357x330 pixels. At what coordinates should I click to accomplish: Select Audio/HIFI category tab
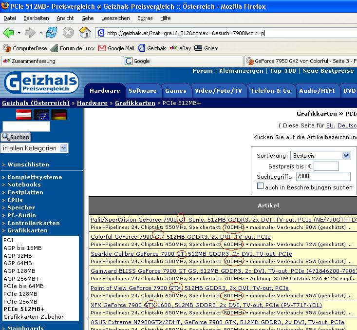317,91
